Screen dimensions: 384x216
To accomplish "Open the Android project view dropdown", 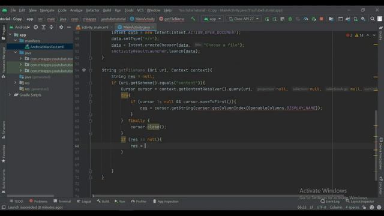I will coord(20,27).
